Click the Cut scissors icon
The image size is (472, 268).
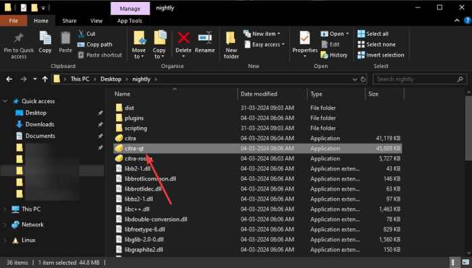click(81, 34)
